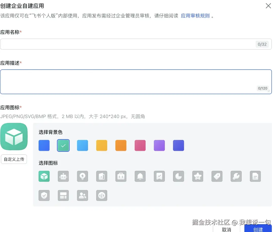Close the create app dialog
This screenshot has height=232, width=277.
(268, 6)
